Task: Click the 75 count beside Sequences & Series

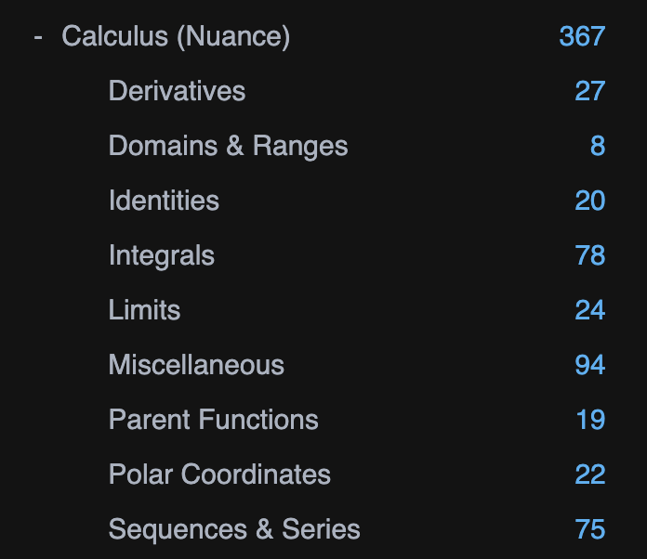Action: pyautogui.click(x=590, y=529)
